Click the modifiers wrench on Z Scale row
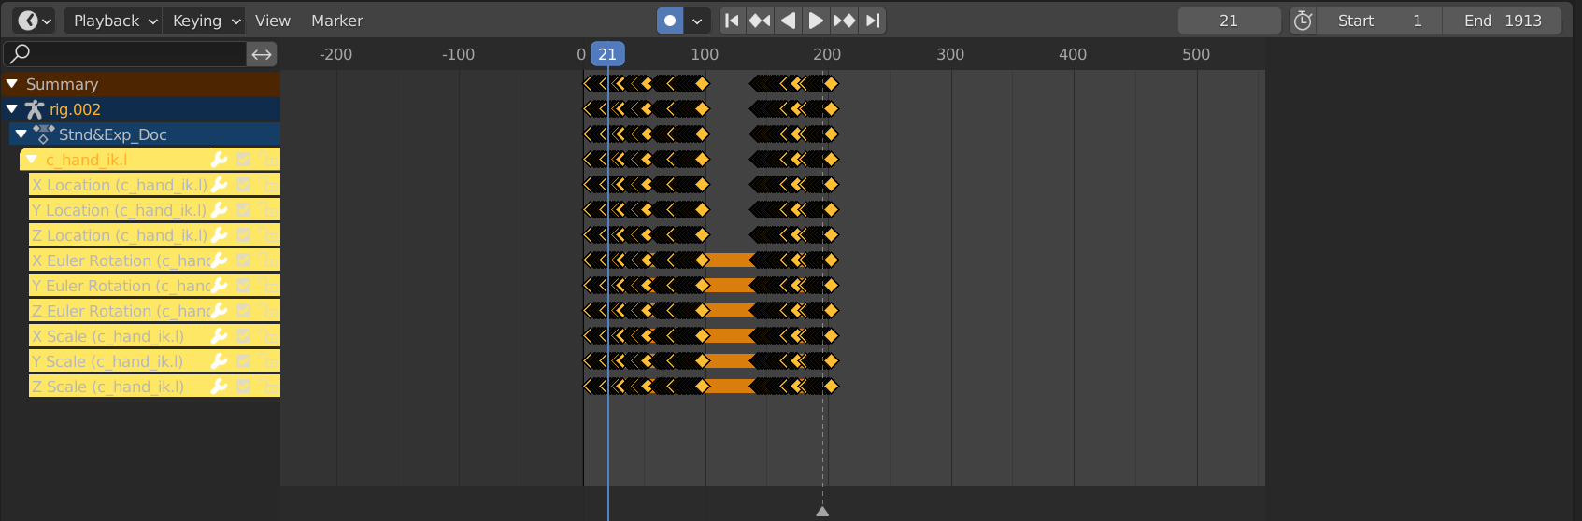 (x=220, y=387)
